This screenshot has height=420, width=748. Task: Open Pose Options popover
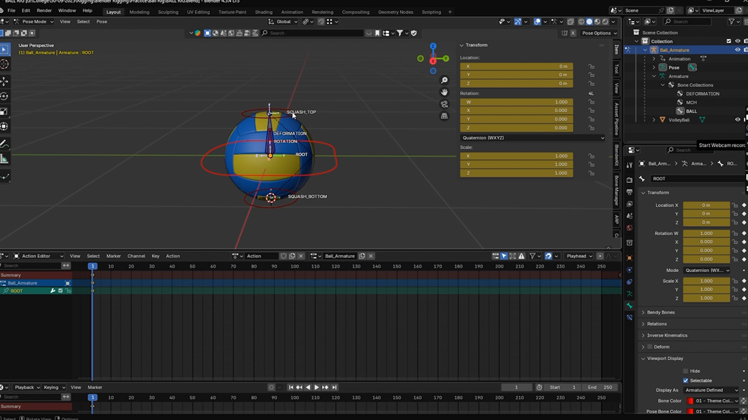599,33
